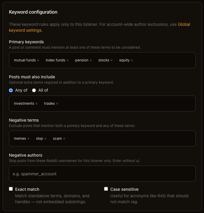
Task: Remove the "slop" negative term
Action: click(45, 139)
